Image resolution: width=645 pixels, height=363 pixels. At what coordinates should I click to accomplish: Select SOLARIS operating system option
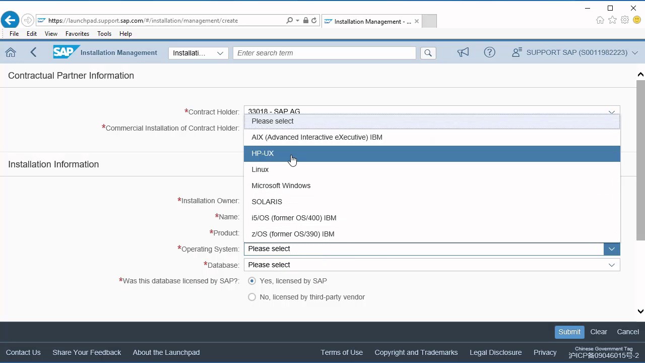tap(432, 202)
